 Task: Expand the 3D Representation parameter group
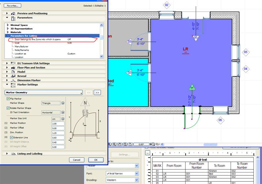8,28
